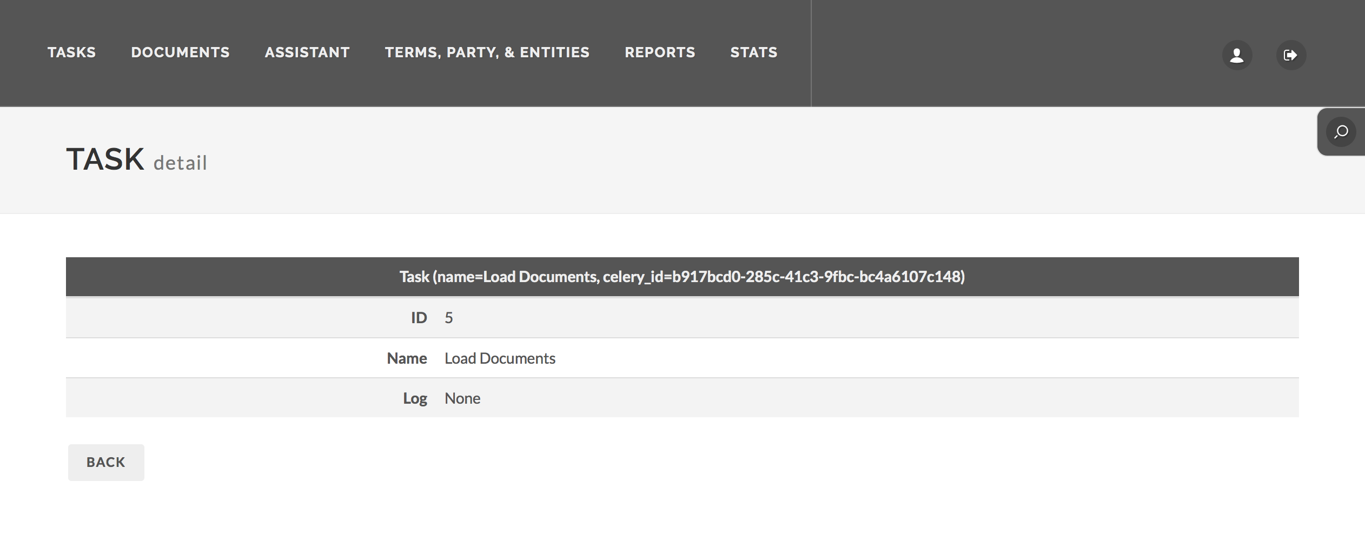Go to the REPORTS section
This screenshot has height=548, width=1365.
(660, 52)
